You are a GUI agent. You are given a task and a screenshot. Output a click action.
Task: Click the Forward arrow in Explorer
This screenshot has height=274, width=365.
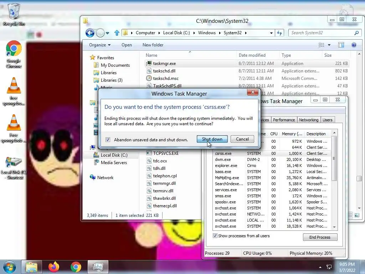tap(100, 33)
